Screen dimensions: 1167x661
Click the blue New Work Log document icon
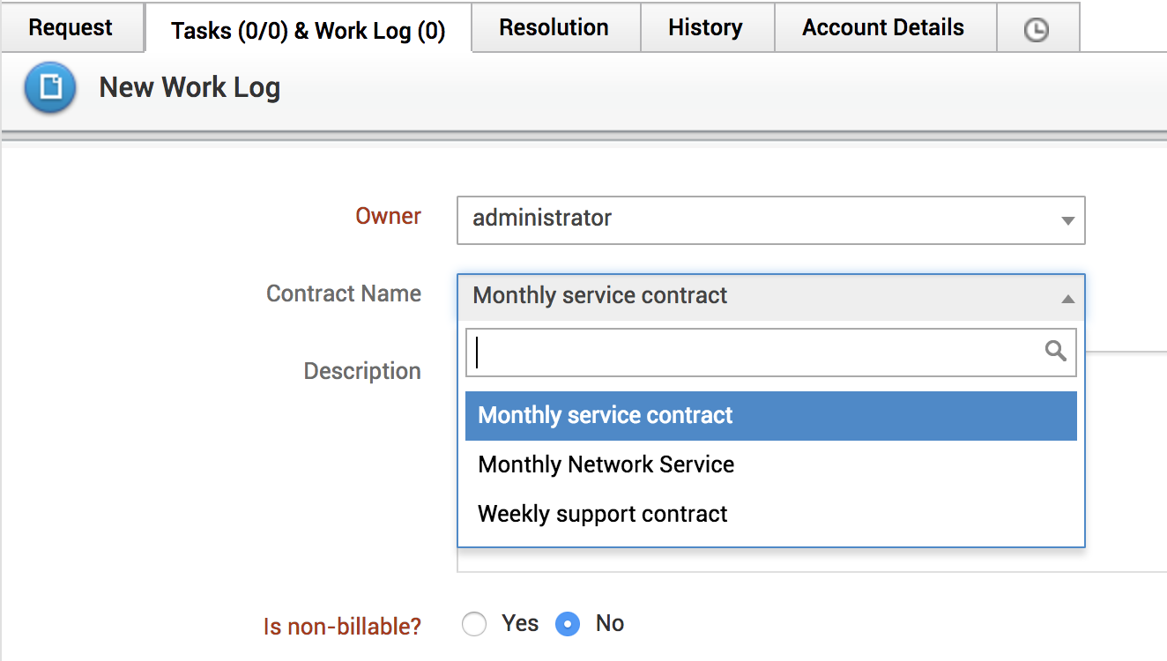[x=50, y=88]
